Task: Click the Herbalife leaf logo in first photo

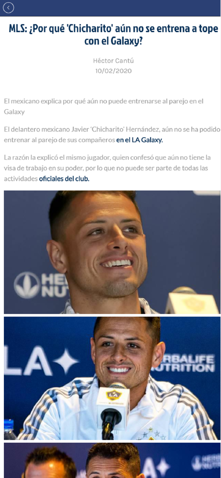Action: click(x=27, y=285)
